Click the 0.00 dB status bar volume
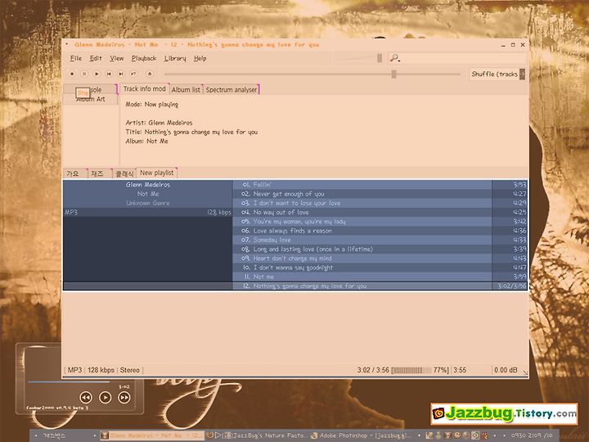The height and width of the screenshot is (442, 589). click(x=506, y=370)
